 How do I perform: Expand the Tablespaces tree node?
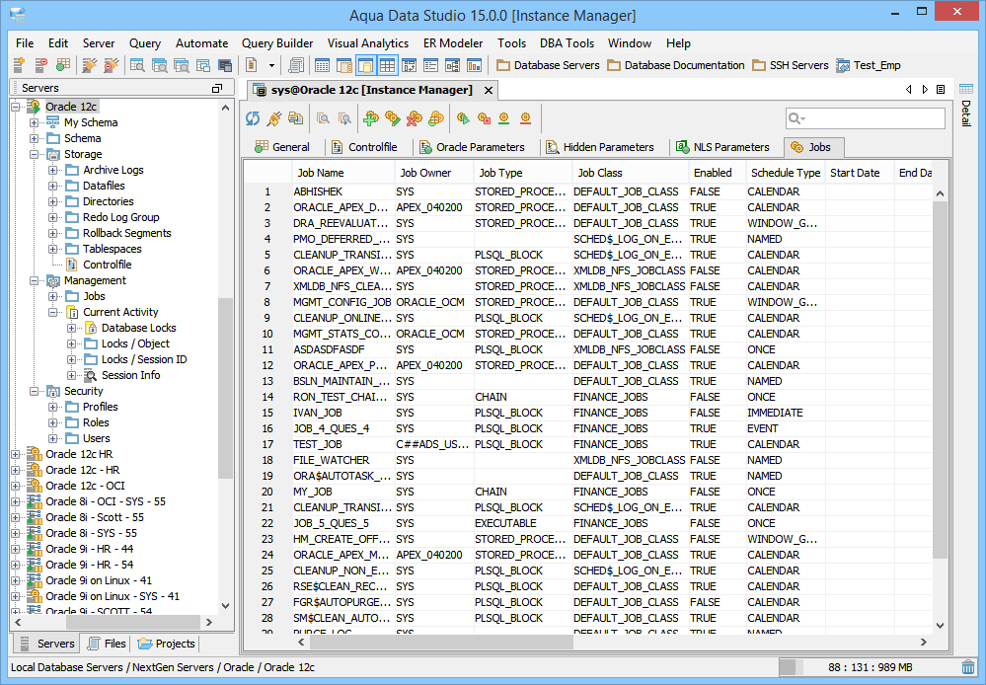[x=53, y=249]
